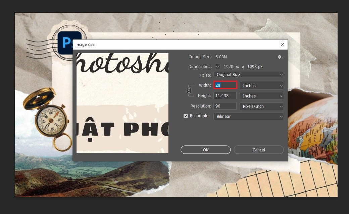The image size is (349, 214).
Task: Open the Fit To Original Size dropdown
Action: pyautogui.click(x=248, y=75)
